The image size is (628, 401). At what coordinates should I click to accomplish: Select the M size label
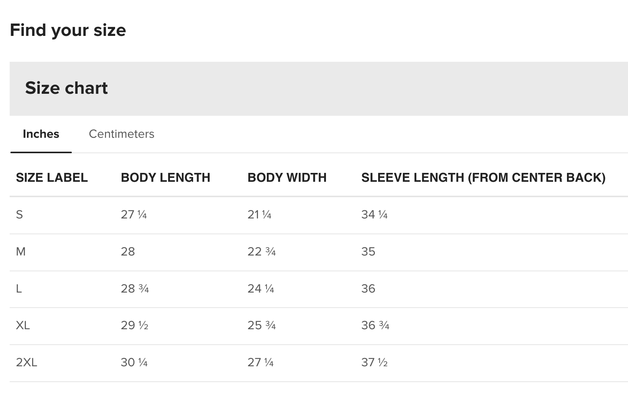point(21,252)
